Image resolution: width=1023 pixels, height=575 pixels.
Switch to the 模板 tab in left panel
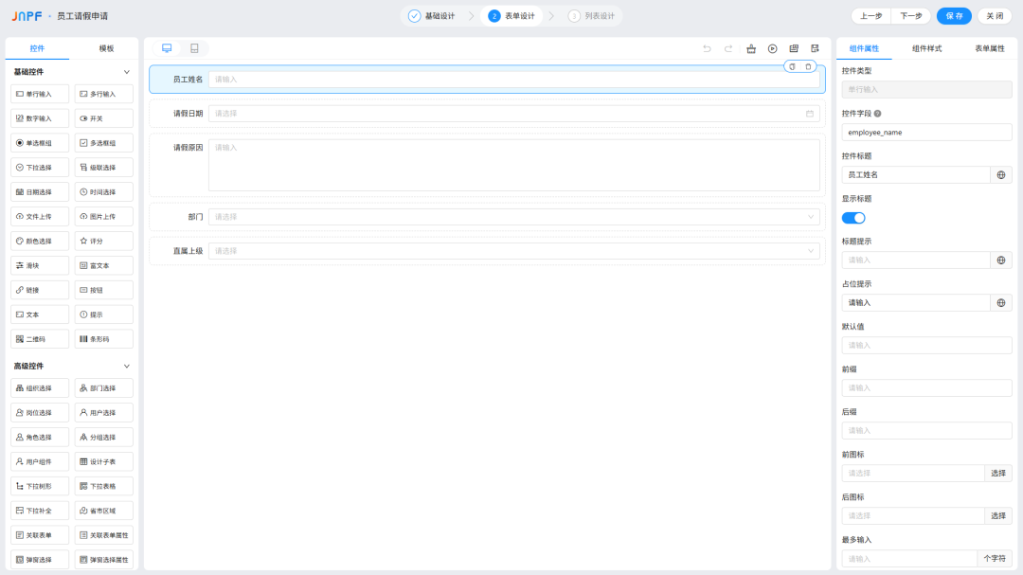coord(106,48)
